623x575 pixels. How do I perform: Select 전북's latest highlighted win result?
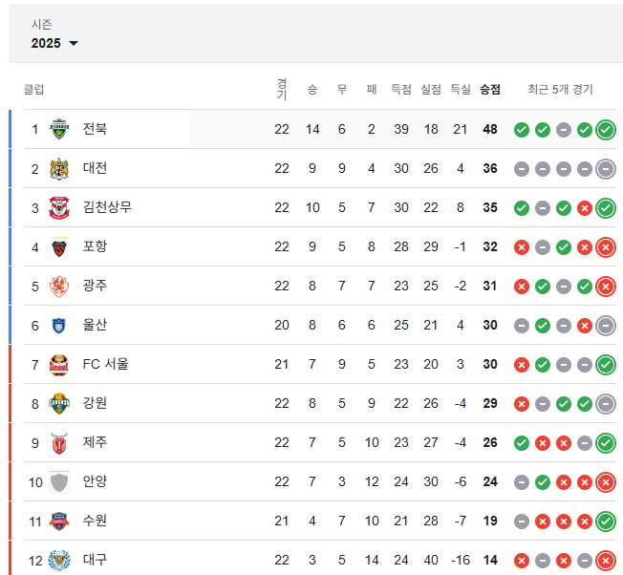tap(606, 130)
